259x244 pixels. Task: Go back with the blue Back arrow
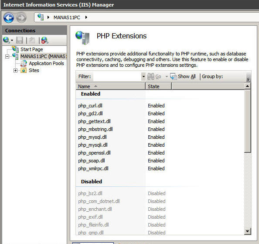(9, 17)
